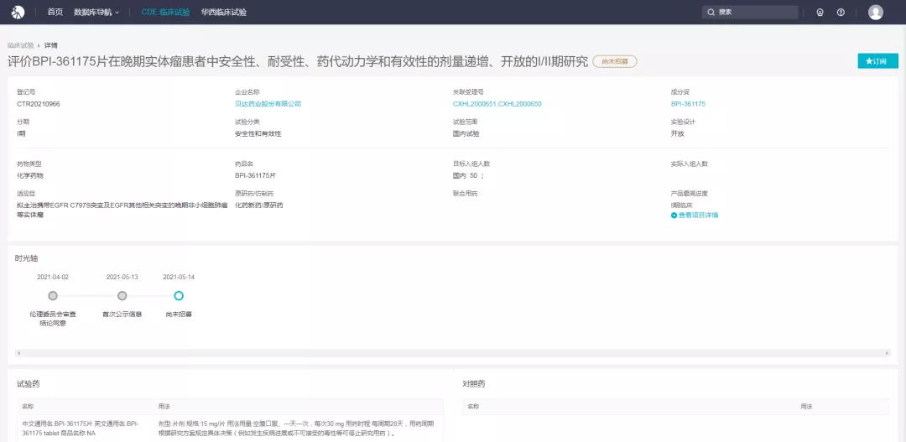Image resolution: width=906 pixels, height=442 pixels.
Task: Click the BPI-361175 ingredient link
Action: click(688, 104)
